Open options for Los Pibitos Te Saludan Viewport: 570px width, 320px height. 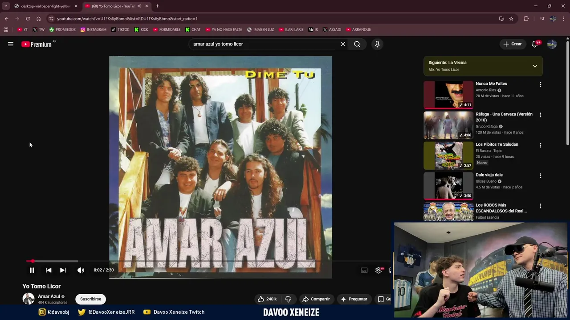coord(541,145)
